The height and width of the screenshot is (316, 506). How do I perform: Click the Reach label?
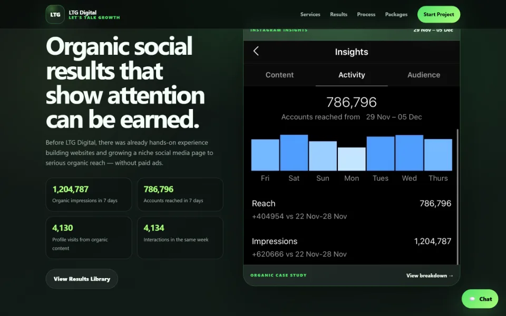point(264,203)
